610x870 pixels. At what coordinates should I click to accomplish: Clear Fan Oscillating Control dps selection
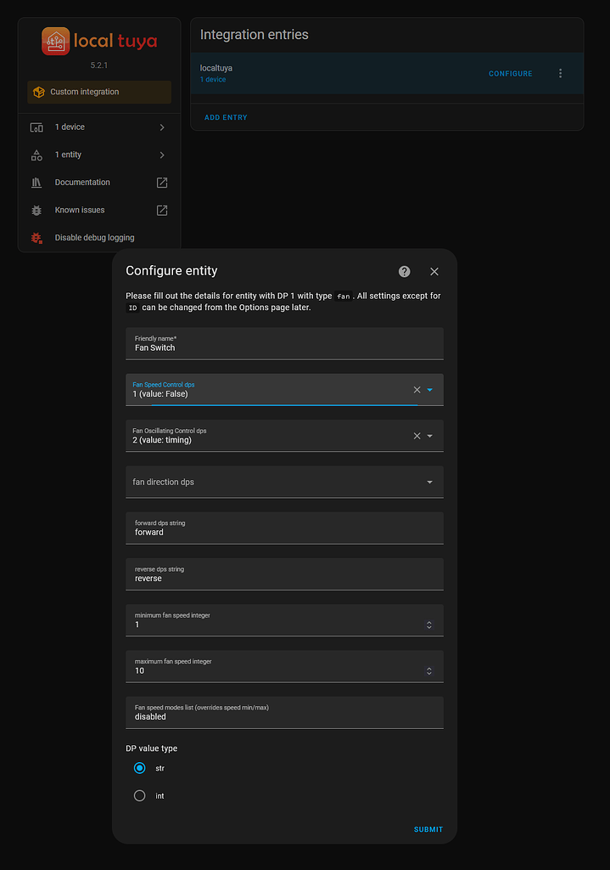click(417, 436)
